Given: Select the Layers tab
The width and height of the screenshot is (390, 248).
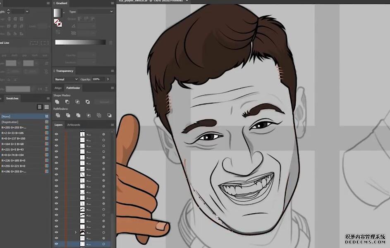Looking at the screenshot, I should point(58,125).
